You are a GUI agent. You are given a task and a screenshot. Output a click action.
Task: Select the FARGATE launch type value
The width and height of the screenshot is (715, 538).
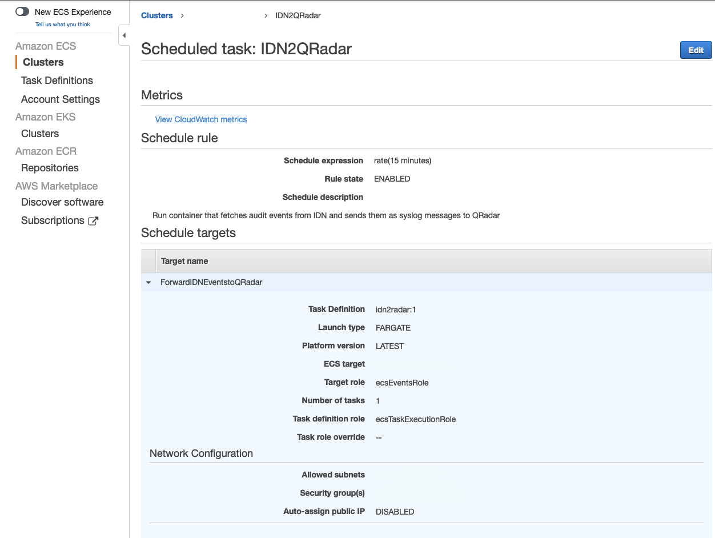coord(393,328)
